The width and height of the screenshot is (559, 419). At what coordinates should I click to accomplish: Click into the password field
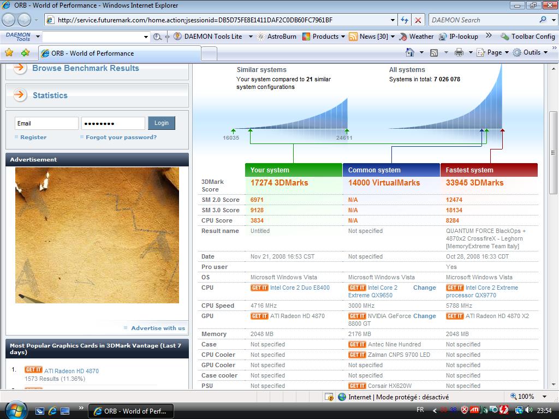coord(113,123)
